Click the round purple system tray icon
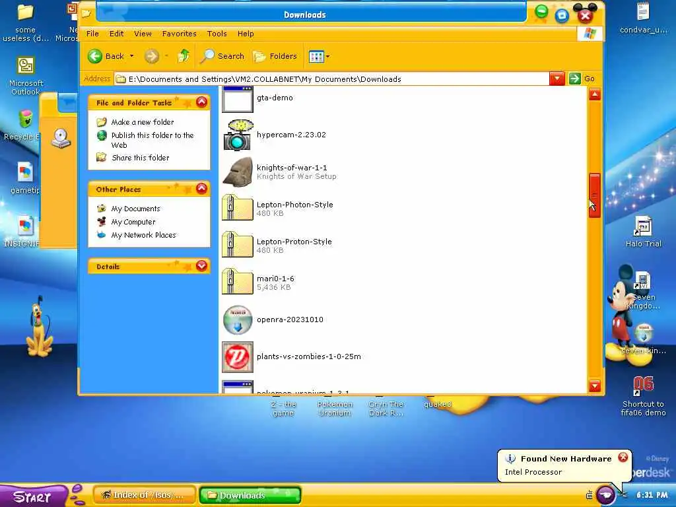The height and width of the screenshot is (507, 676). (605, 495)
